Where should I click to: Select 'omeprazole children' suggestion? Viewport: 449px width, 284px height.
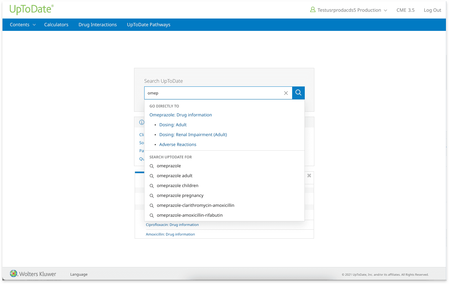click(x=178, y=186)
